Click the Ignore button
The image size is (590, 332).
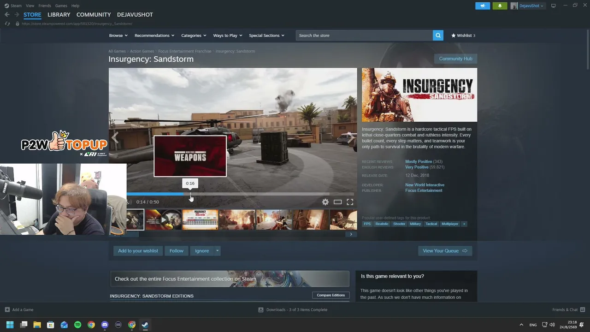pos(202,251)
